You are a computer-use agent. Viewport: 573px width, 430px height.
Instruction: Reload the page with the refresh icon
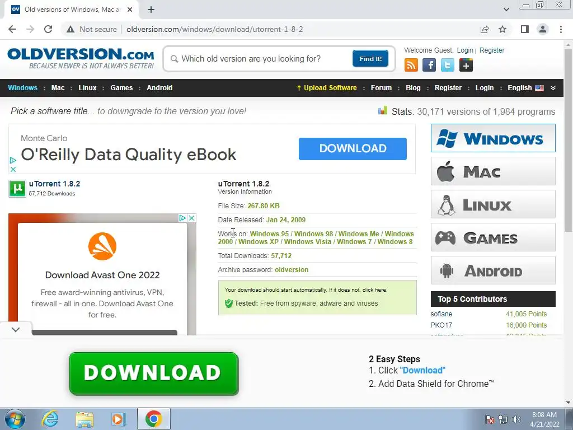[48, 29]
